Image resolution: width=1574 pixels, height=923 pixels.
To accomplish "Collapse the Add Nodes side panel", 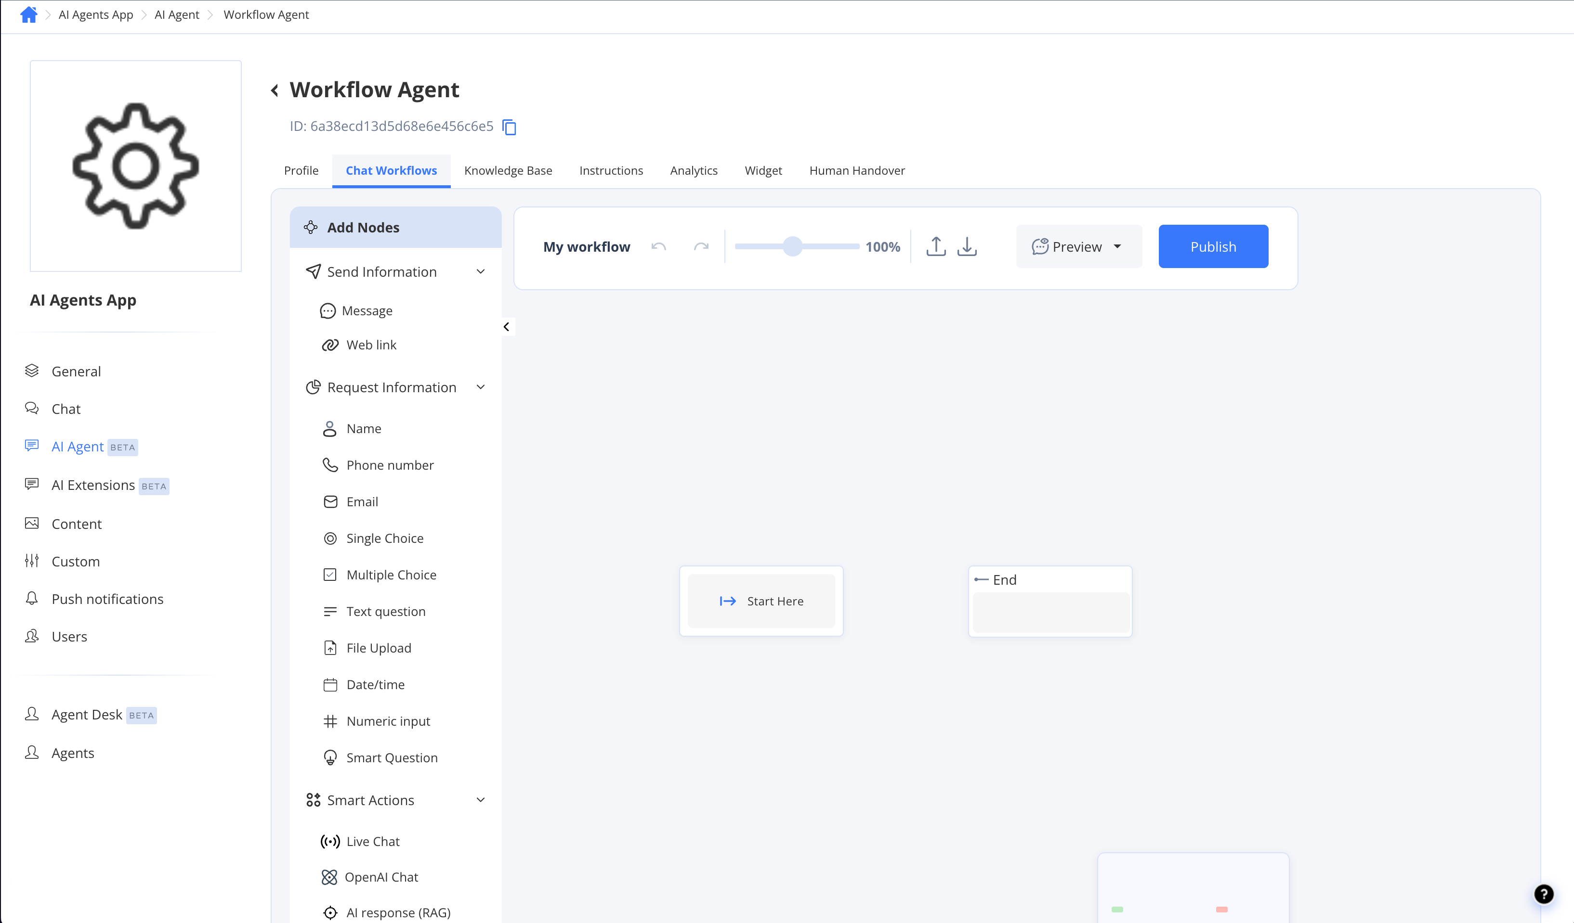I will tap(507, 326).
